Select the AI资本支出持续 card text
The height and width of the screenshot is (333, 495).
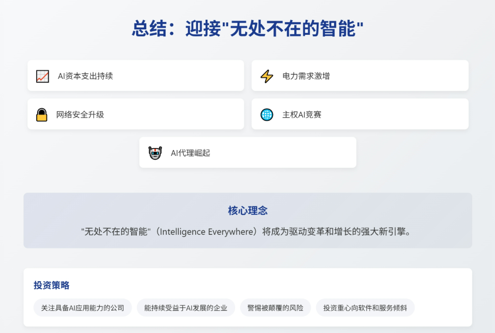pyautogui.click(x=85, y=76)
